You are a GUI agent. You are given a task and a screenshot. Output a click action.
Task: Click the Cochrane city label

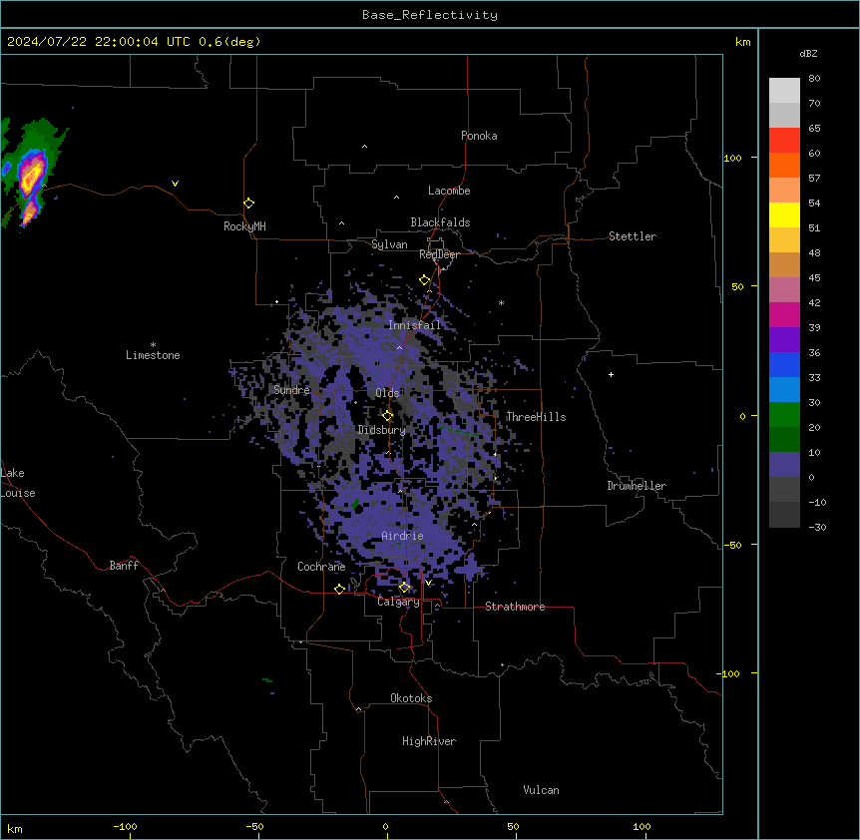[321, 567]
